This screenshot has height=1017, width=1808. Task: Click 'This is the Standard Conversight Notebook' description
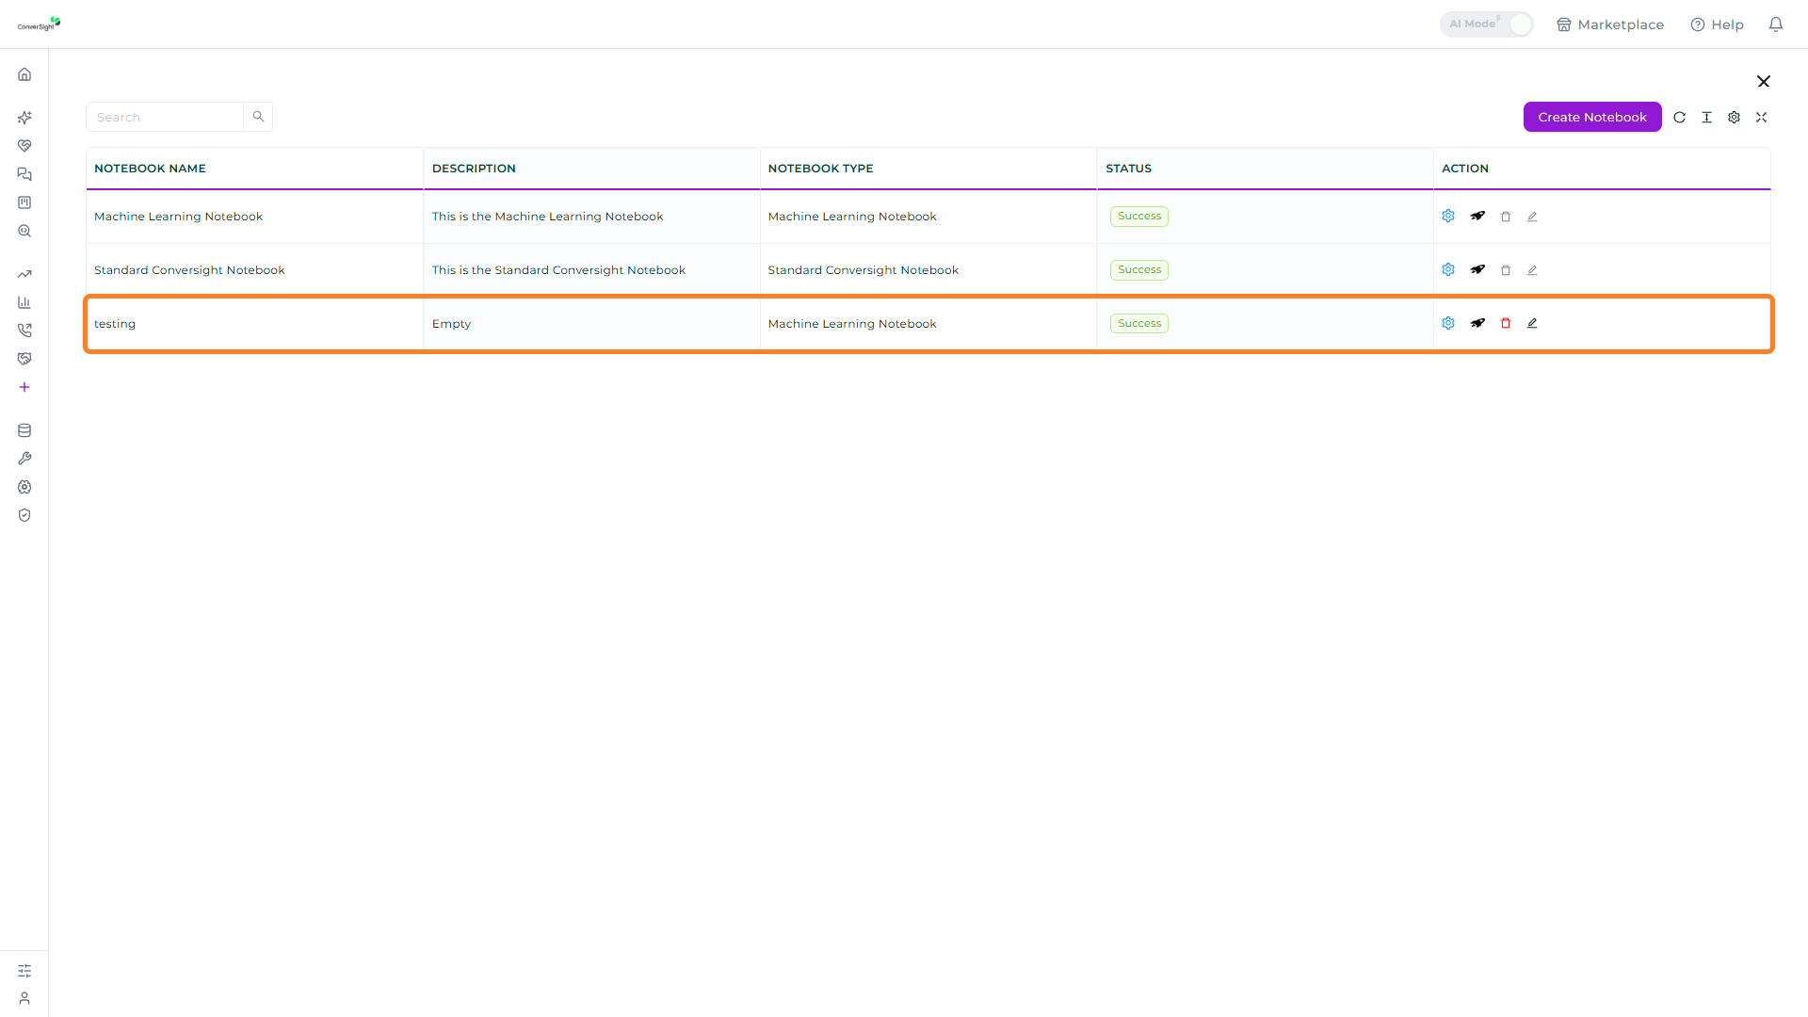pyautogui.click(x=558, y=270)
